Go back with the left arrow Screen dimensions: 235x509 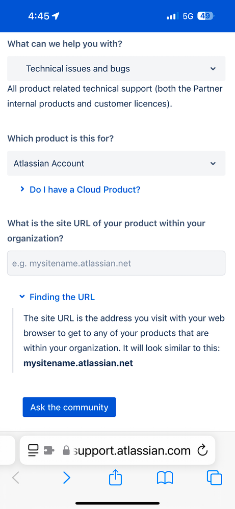click(16, 477)
